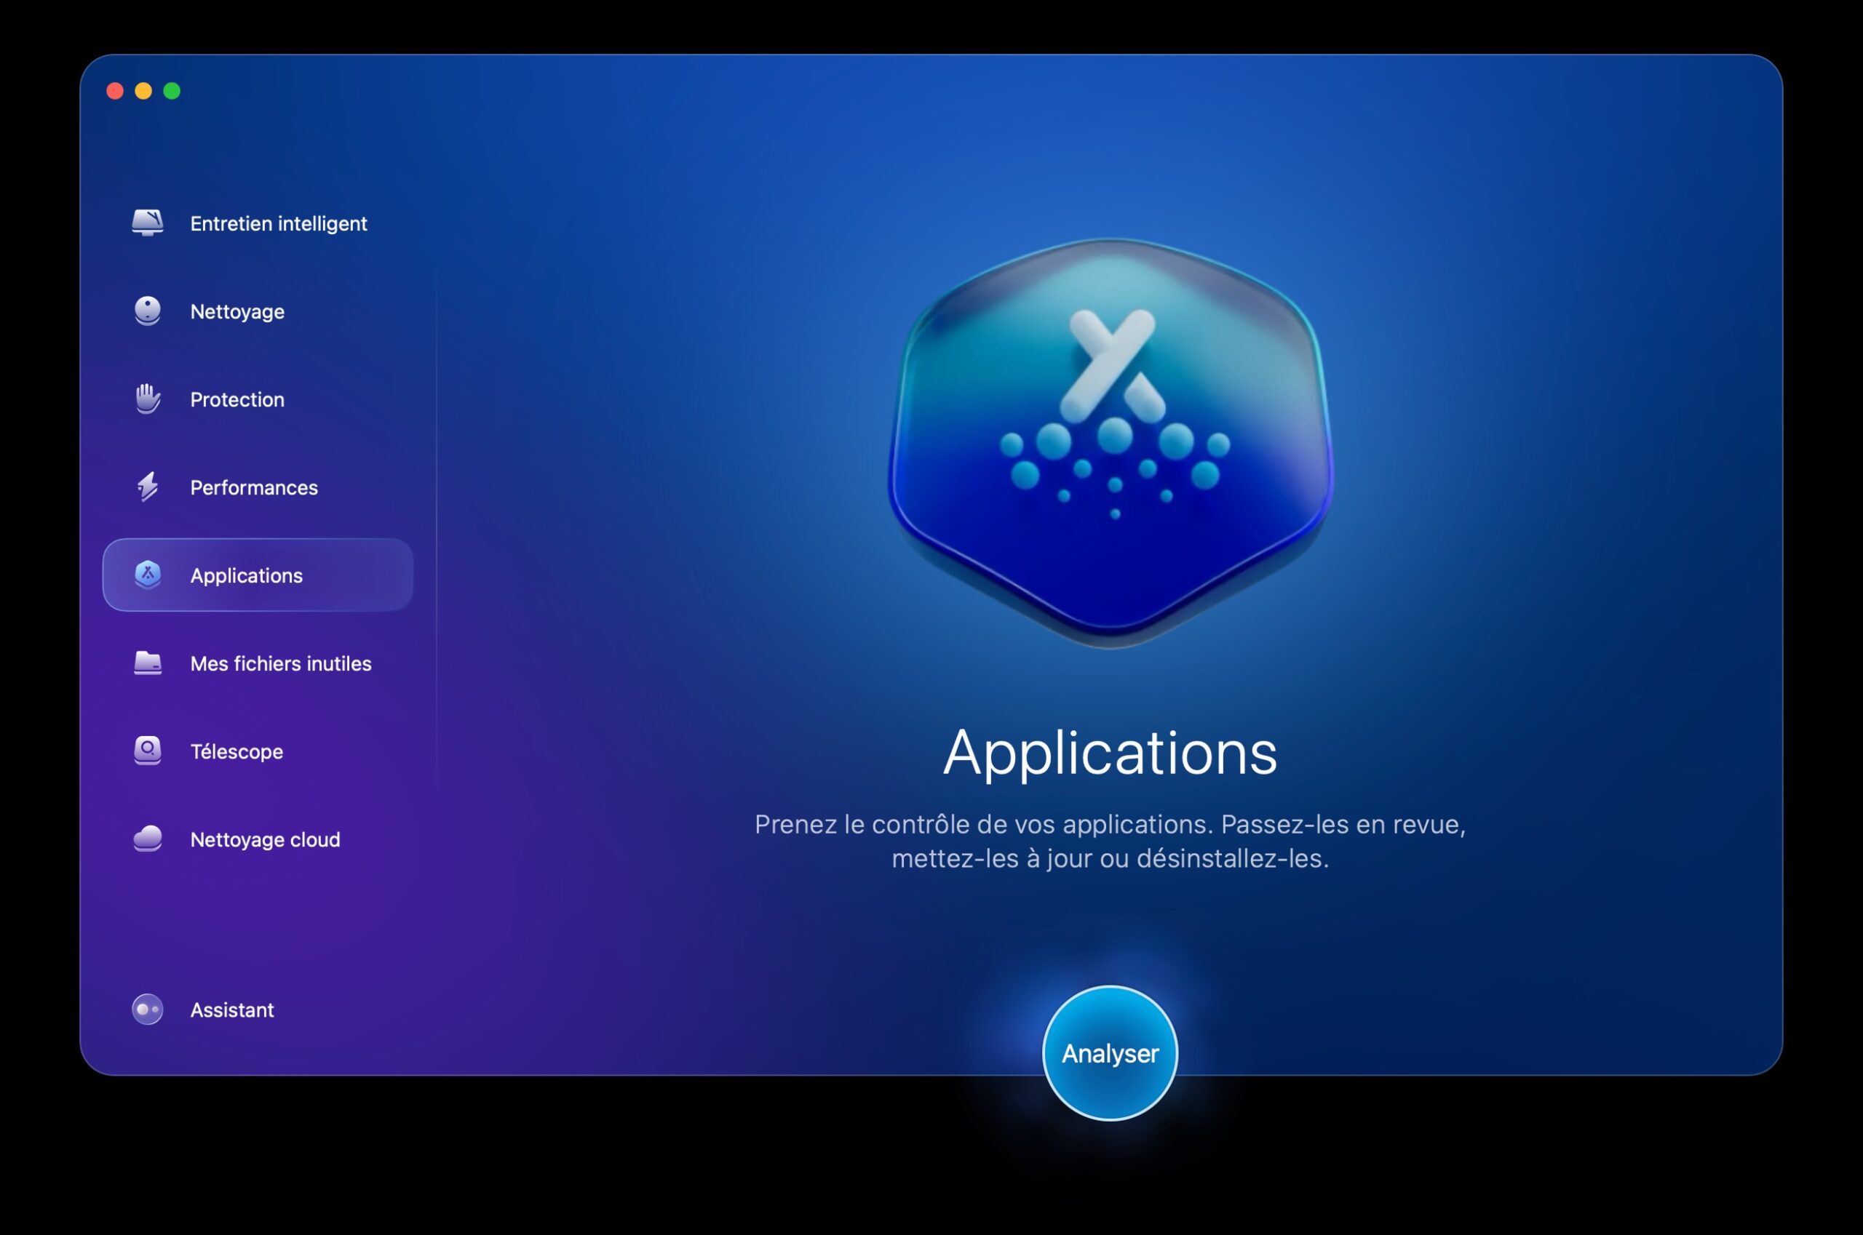The image size is (1863, 1235).
Task: Select the 'Protection' text label
Action: click(x=237, y=400)
